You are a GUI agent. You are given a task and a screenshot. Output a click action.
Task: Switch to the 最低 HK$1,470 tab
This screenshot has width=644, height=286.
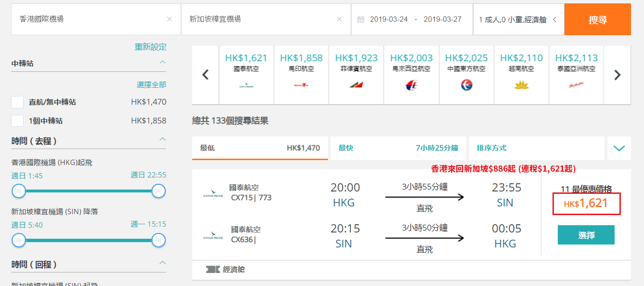pyautogui.click(x=260, y=148)
